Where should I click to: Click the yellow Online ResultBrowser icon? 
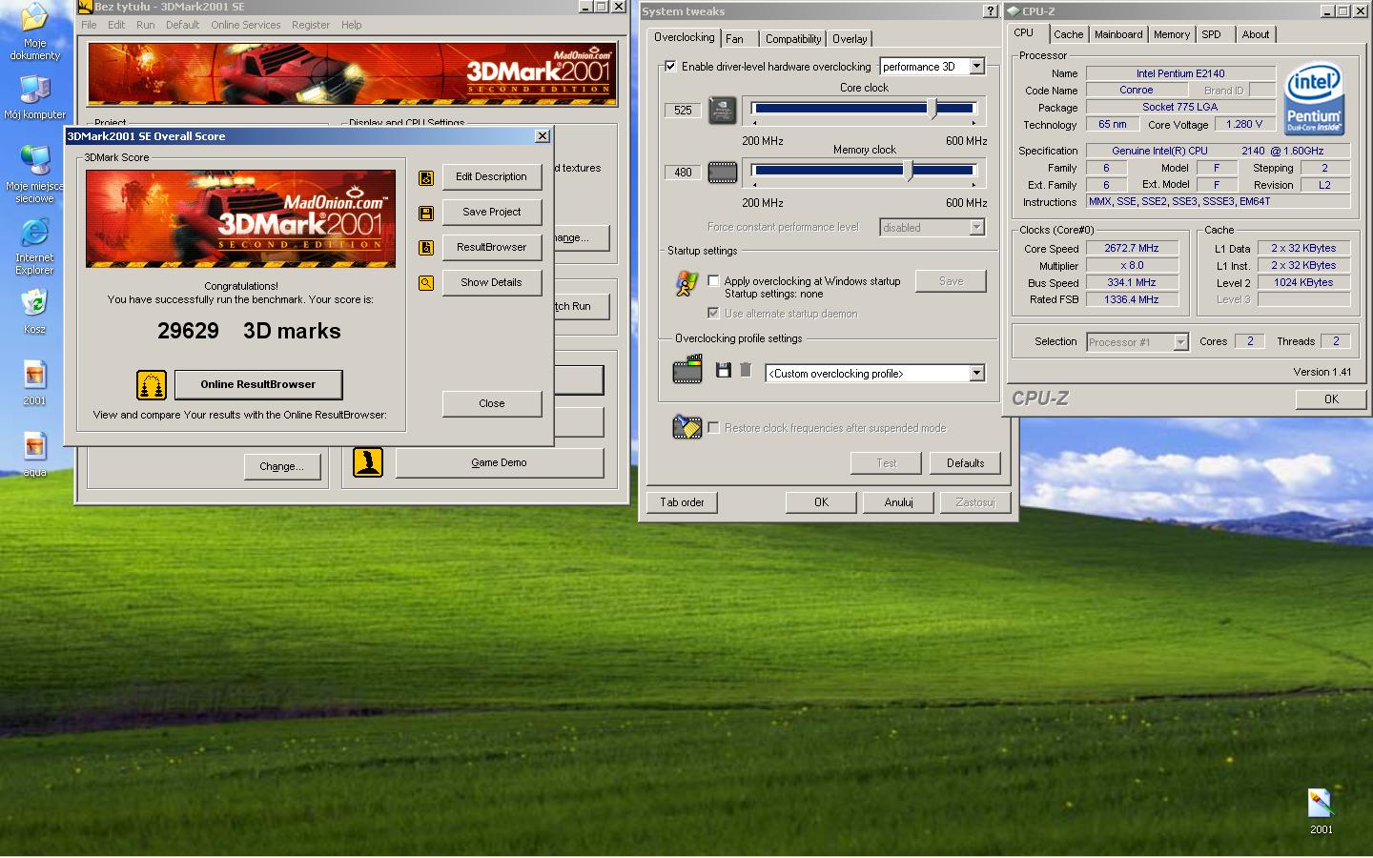pos(152,385)
